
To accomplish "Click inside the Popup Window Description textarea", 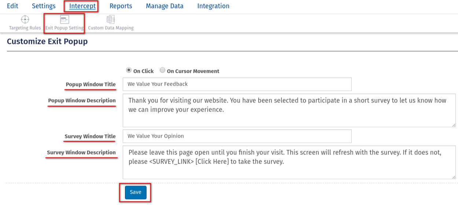I will (289, 110).
